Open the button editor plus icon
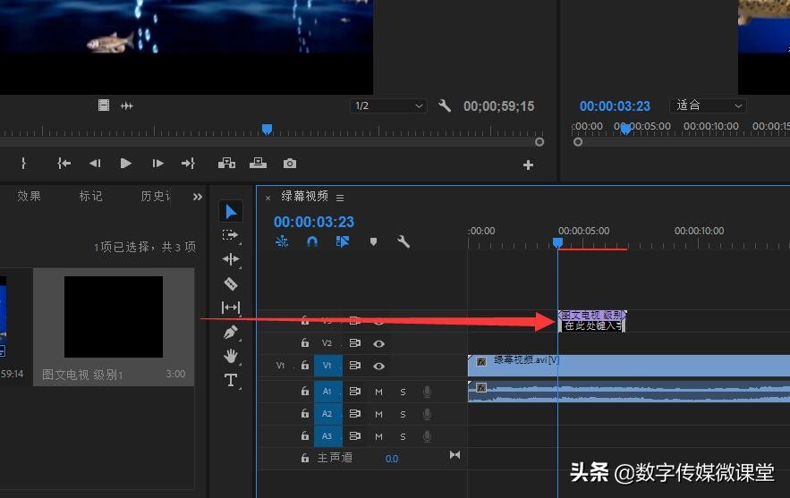 528,165
